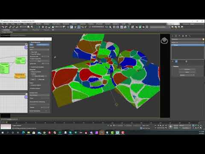The width and height of the screenshot is (205, 154).
Task: Toggle Percent Snap in the main toolbar
Action: tap(82, 27)
